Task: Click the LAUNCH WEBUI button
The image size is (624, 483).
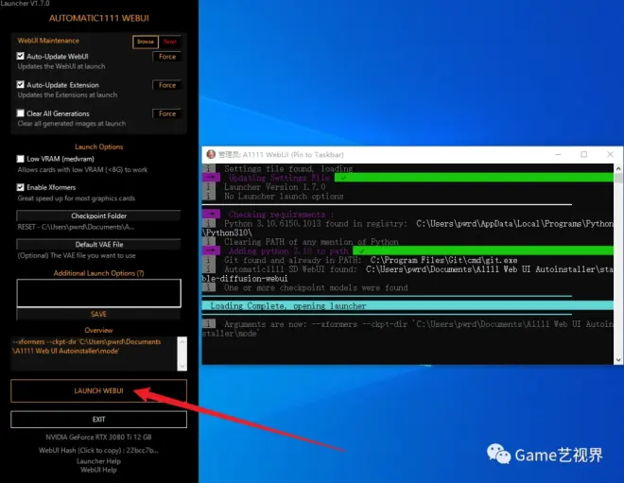Action: [x=98, y=390]
